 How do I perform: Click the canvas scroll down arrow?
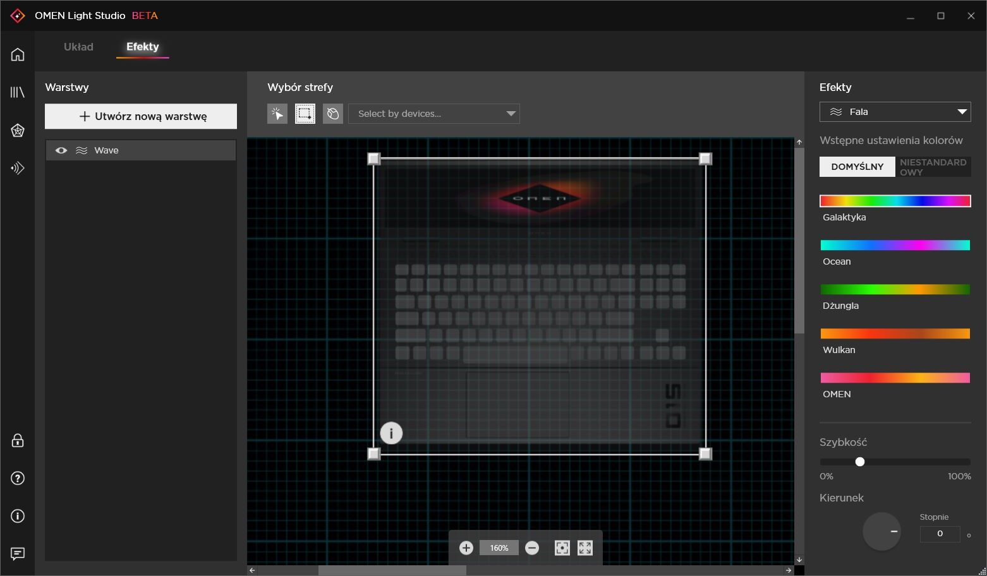[x=799, y=560]
